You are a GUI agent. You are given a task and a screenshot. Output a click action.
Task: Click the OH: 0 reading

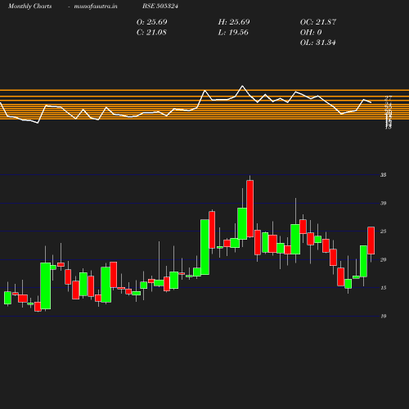[x=311, y=32]
